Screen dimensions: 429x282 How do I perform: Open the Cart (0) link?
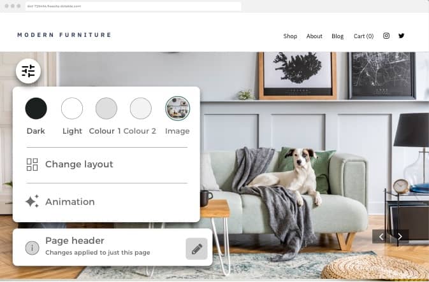pyautogui.click(x=363, y=36)
